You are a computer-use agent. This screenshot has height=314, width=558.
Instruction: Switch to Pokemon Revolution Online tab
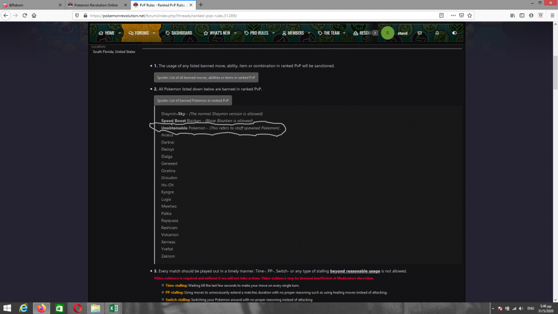95,5
